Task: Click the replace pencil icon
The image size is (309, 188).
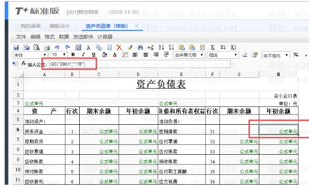Action: click(151, 47)
